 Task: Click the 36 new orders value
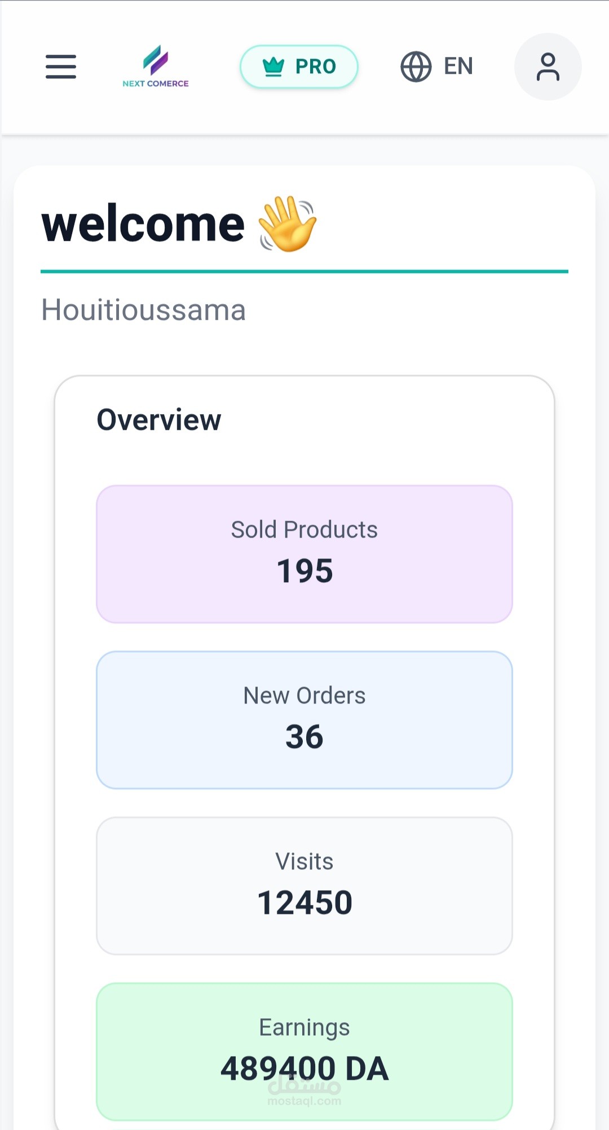click(304, 737)
